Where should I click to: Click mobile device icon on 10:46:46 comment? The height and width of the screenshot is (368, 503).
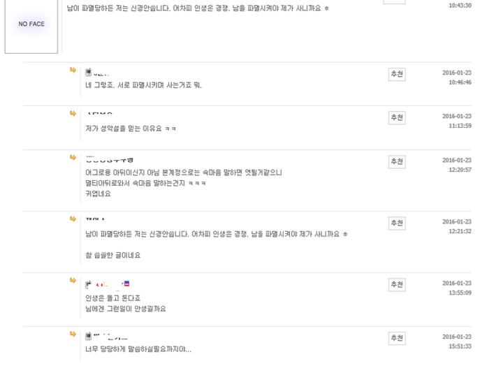point(89,72)
